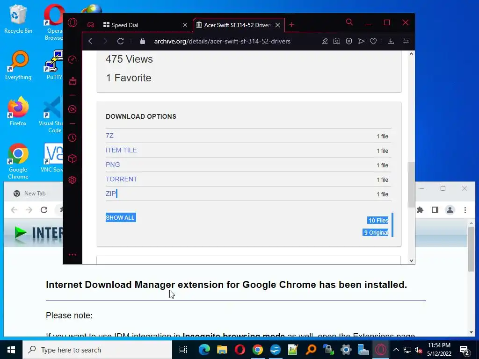Open ad blocker shield icon
This screenshot has width=479, height=359.
point(349,41)
